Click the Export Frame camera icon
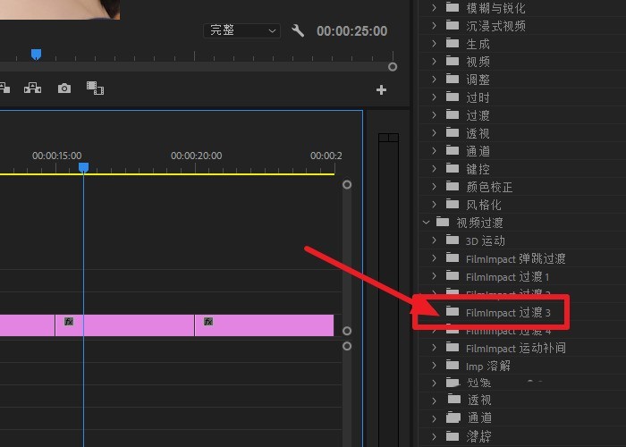 click(x=64, y=89)
